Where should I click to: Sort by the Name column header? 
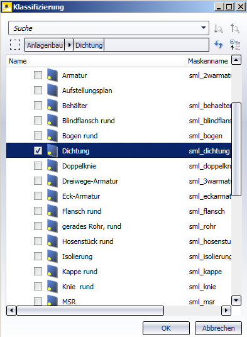[96, 61]
